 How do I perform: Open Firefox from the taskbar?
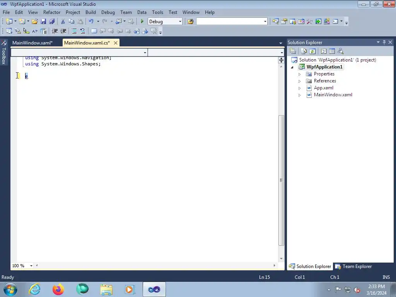(58, 289)
